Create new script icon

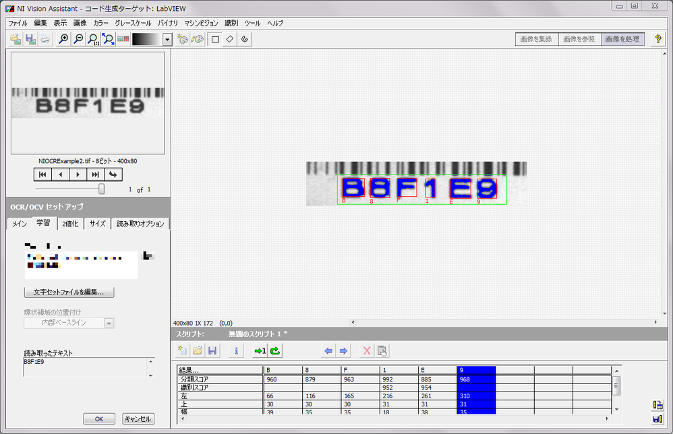coord(183,351)
